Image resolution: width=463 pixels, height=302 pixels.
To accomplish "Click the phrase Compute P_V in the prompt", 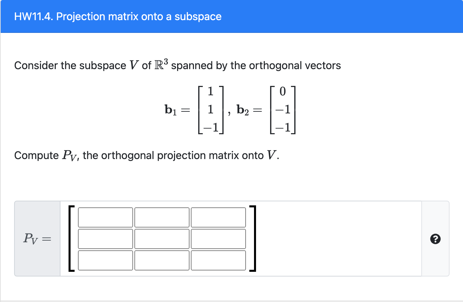I will tap(47, 155).
